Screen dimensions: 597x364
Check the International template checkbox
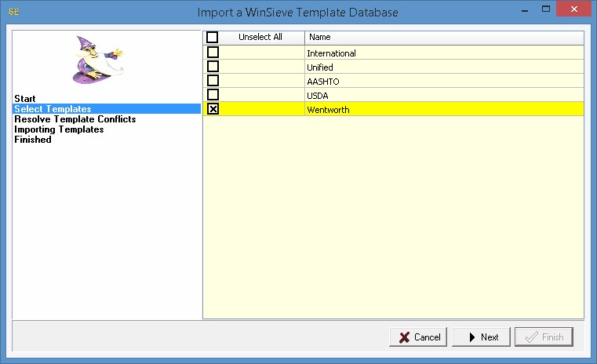click(213, 53)
